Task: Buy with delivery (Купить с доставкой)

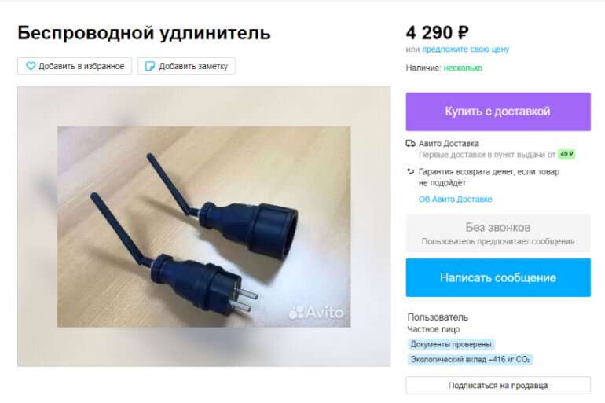Action: tap(498, 112)
